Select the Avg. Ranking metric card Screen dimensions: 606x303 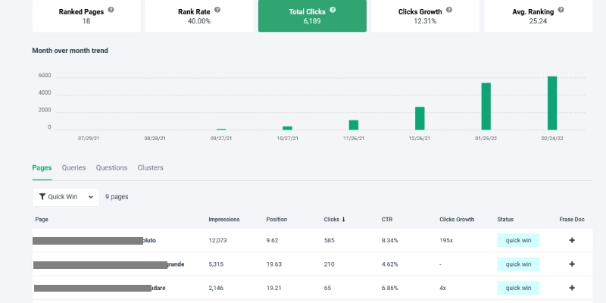538,16
